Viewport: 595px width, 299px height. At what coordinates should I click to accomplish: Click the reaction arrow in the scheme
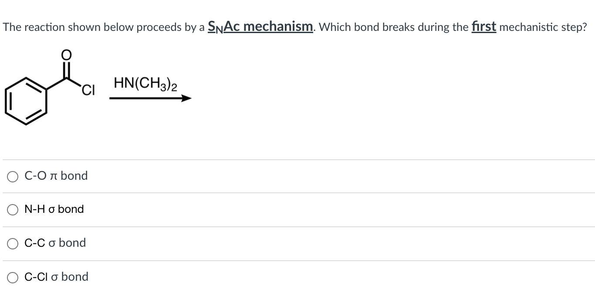[150, 98]
